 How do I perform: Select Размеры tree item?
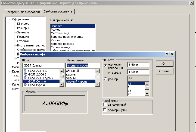click(23, 28)
